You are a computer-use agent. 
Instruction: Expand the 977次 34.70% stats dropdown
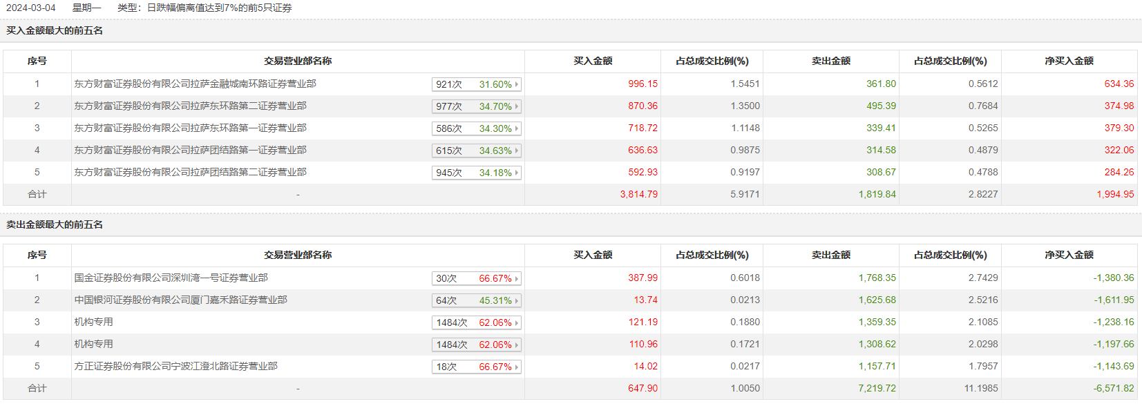click(516, 106)
